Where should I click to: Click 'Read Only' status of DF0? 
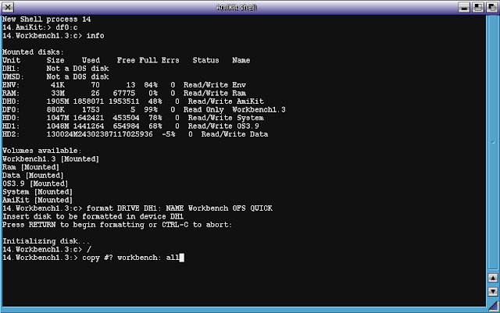pyautogui.click(x=203, y=110)
